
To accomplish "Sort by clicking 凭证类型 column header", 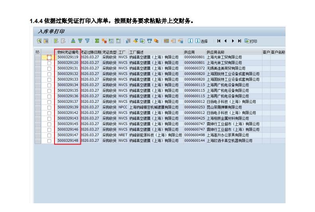I will (x=109, y=52).
